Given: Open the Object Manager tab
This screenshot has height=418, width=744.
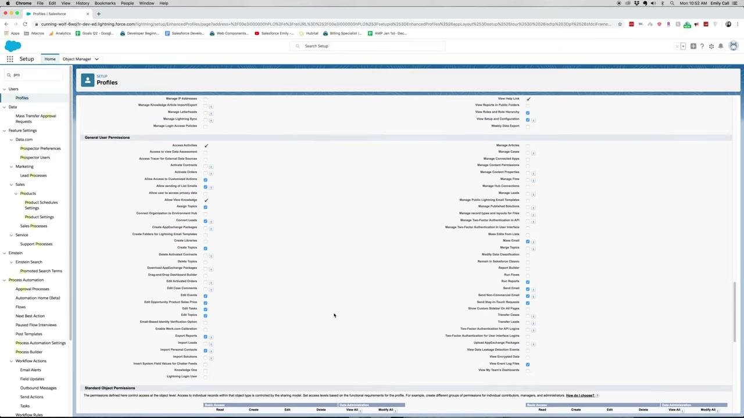Looking at the screenshot, I should tap(77, 59).
